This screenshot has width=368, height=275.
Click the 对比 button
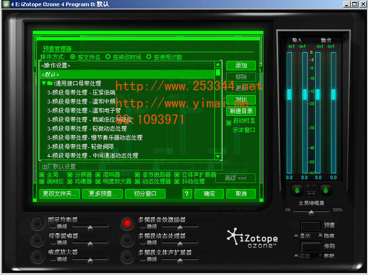coord(241,99)
